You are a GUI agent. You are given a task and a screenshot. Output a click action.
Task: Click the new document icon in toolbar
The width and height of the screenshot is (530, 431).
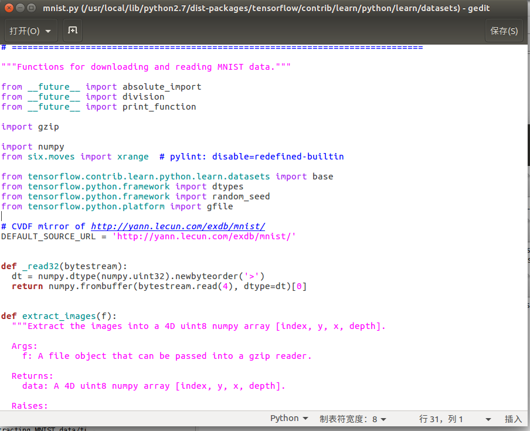(x=73, y=30)
